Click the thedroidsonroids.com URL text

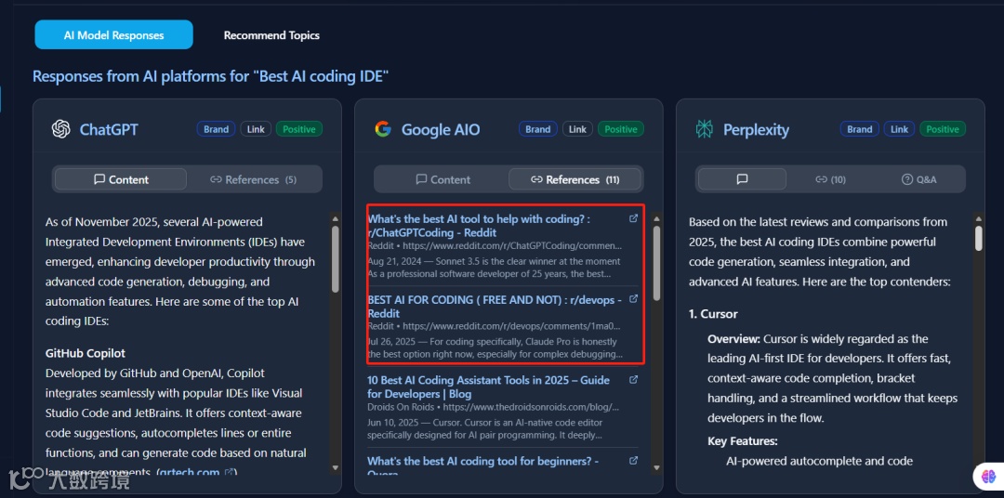point(532,406)
